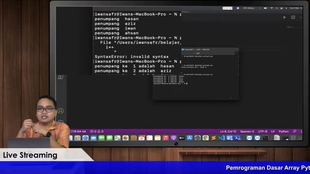Click 'SyntaxError: invalid syntax' in the terminal
This screenshot has height=174, width=310.
click(131, 57)
